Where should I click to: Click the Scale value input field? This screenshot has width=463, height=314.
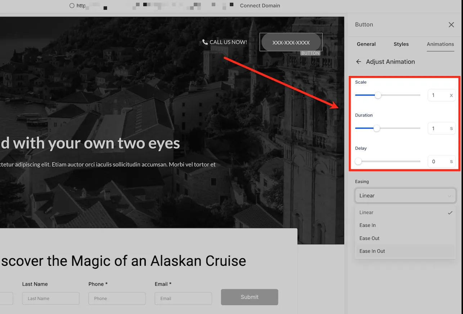click(441, 95)
